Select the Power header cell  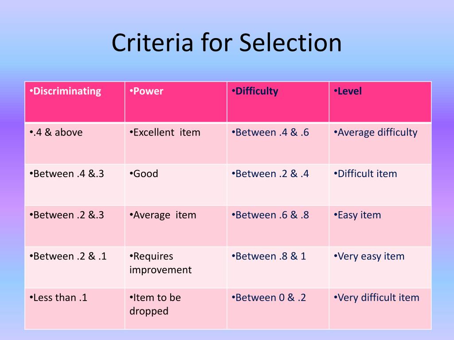tap(176, 102)
